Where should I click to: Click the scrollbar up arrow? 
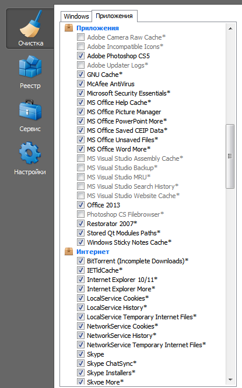point(230,29)
